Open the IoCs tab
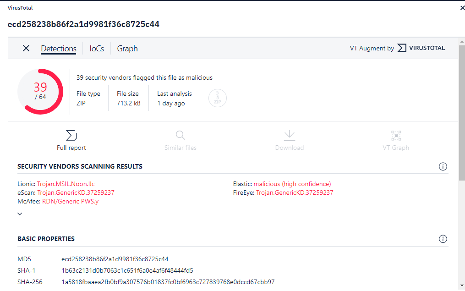The image size is (465, 291). [97, 49]
